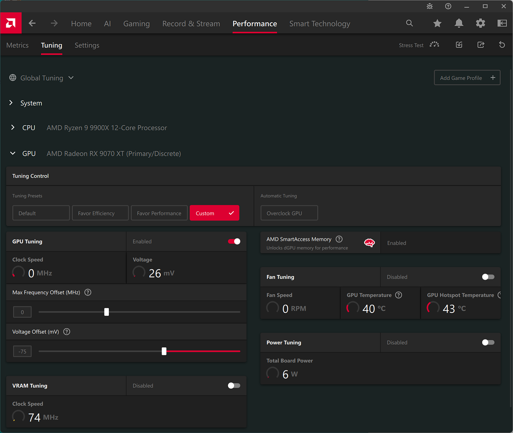Click the Voltage Offset slider handle

pyautogui.click(x=164, y=351)
